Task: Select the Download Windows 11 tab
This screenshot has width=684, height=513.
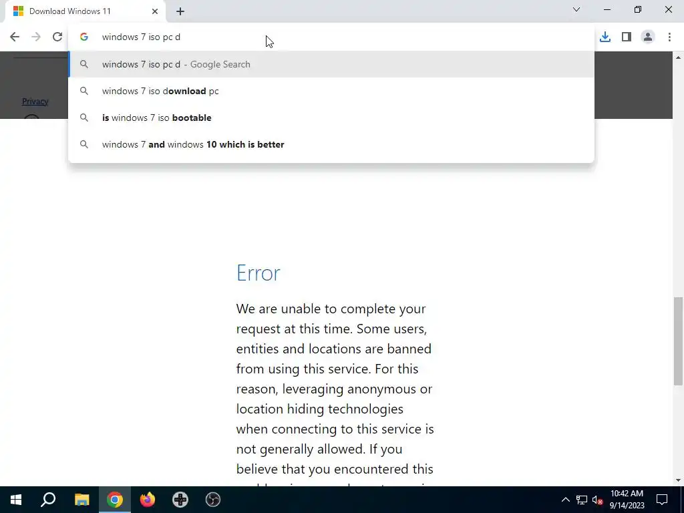Action: 85,11
